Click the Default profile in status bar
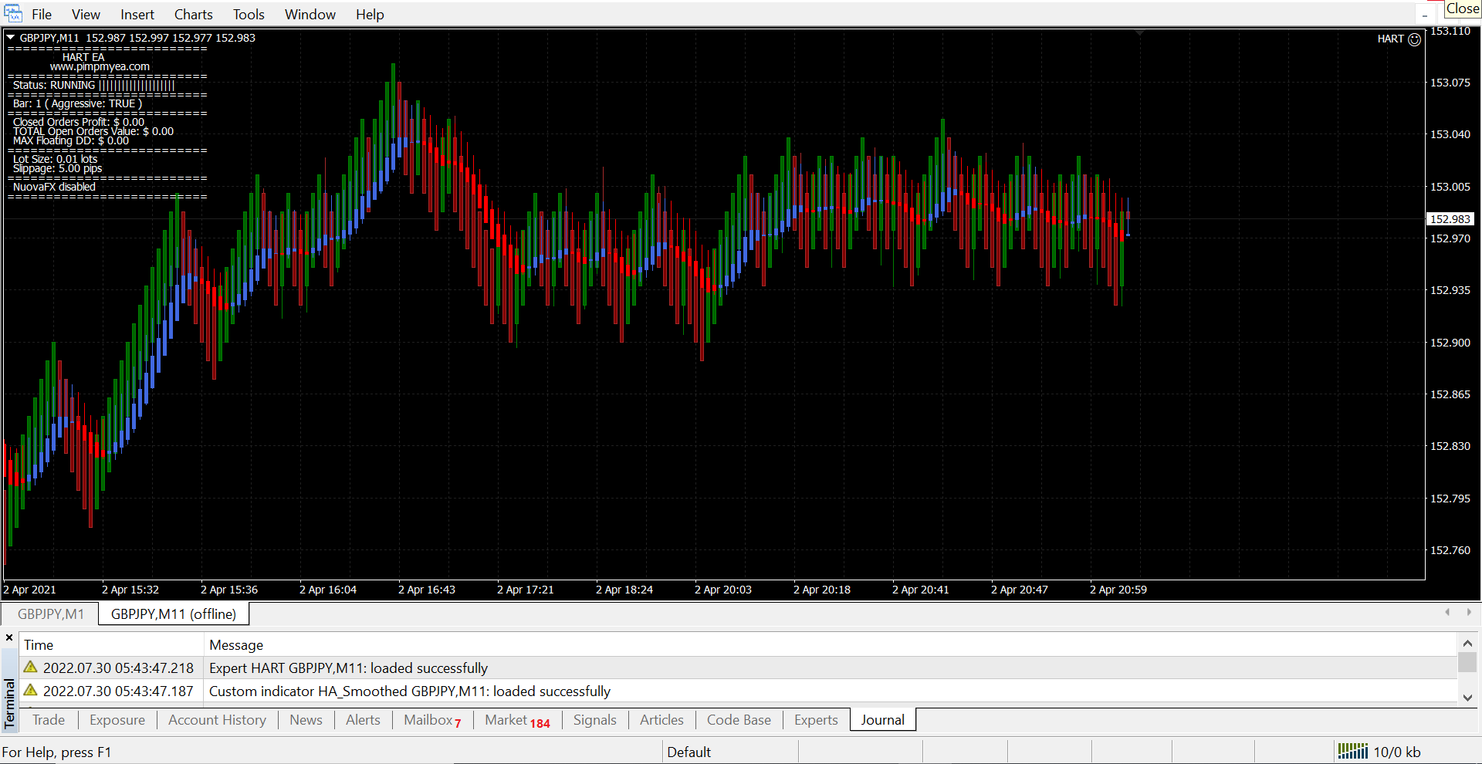This screenshot has width=1482, height=764. click(689, 752)
